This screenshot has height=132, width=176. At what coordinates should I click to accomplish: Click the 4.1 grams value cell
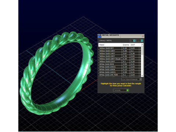pyautogui.click(x=126, y=75)
